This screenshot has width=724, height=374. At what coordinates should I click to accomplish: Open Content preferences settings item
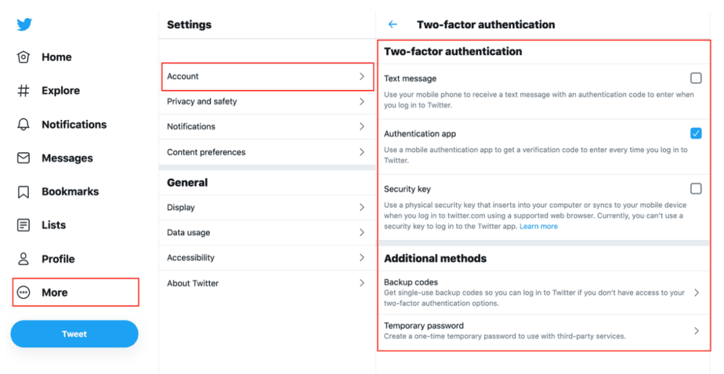click(x=267, y=152)
